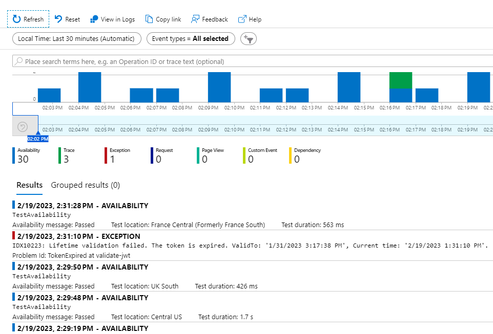The height and width of the screenshot is (334, 493).
Task: Open View in Logs
Action: point(112,19)
